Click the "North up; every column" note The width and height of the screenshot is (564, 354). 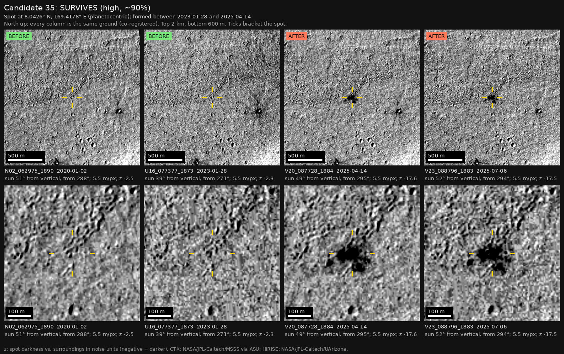click(145, 24)
